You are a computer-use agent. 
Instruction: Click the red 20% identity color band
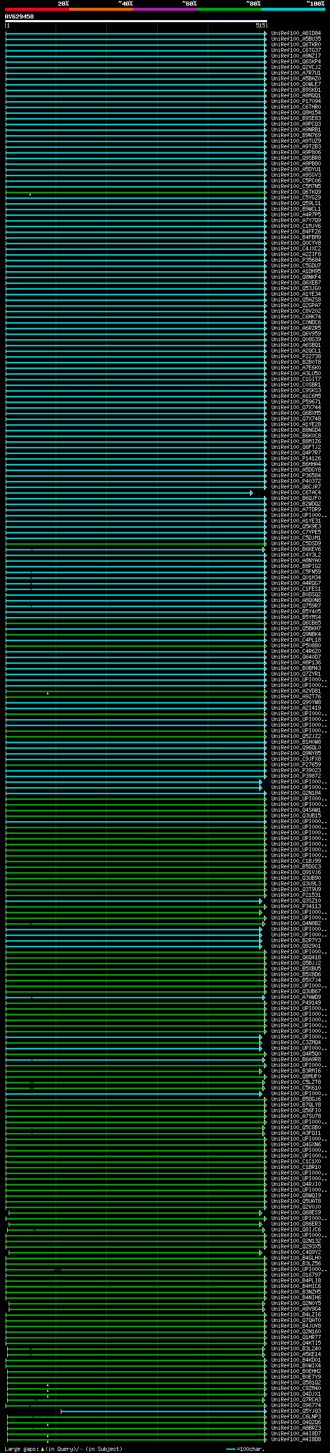[x=37, y=9]
